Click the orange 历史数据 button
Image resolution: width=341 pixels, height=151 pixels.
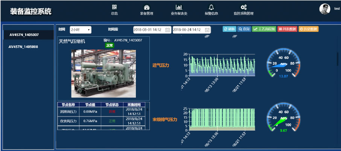[x=308, y=29]
